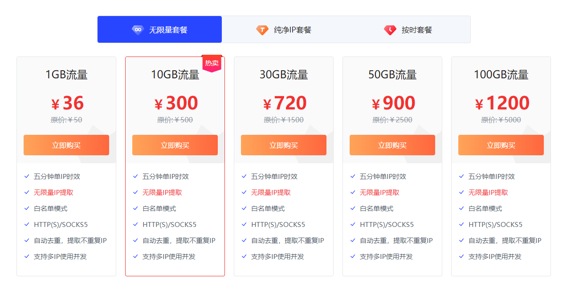Click red 无限量IP提取 text in 10GB card
Image resolution: width=575 pixels, height=295 pixels.
click(162, 192)
